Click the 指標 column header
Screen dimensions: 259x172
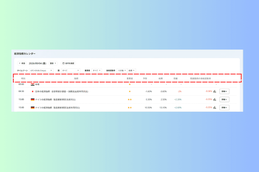tap(76, 79)
